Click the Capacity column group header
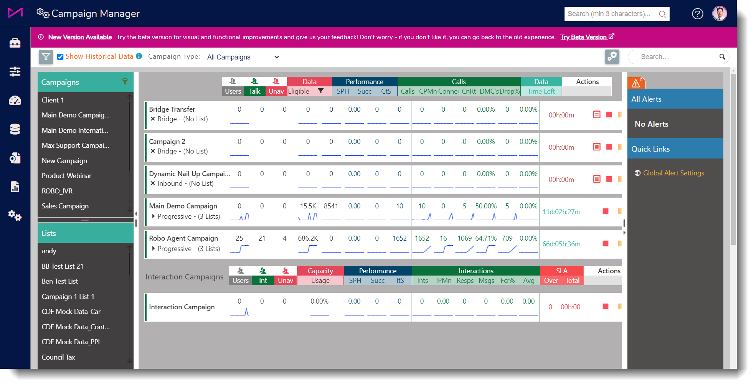Screen dimensions: 756x388 [320, 271]
